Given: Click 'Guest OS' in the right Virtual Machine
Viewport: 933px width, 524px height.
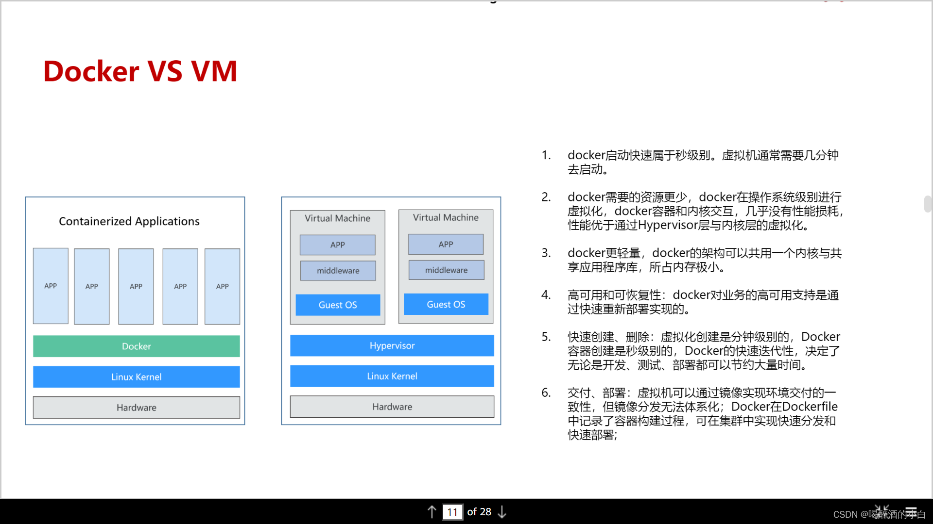Looking at the screenshot, I should [446, 304].
